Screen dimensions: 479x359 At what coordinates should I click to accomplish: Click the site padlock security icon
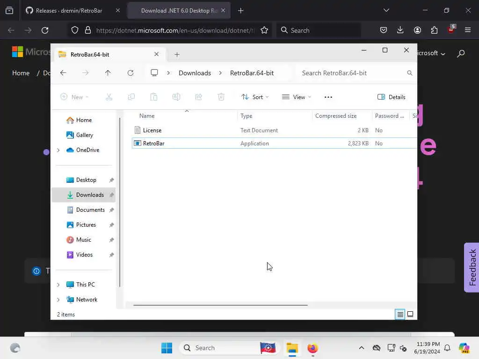click(88, 30)
